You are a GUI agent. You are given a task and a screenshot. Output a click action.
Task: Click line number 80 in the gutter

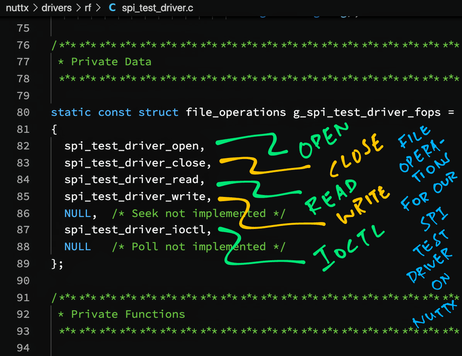pyautogui.click(x=23, y=112)
